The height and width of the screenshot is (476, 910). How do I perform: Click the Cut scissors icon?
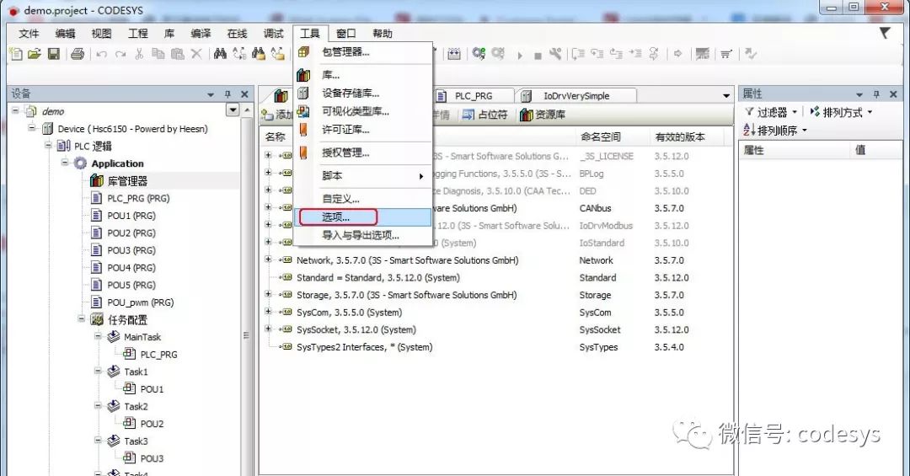coord(139,54)
